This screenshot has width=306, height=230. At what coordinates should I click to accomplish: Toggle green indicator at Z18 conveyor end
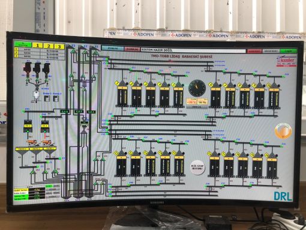click(x=283, y=76)
